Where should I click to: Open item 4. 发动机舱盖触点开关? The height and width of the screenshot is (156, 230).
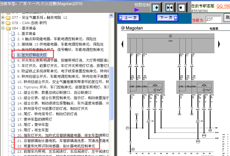coord(60,50)
